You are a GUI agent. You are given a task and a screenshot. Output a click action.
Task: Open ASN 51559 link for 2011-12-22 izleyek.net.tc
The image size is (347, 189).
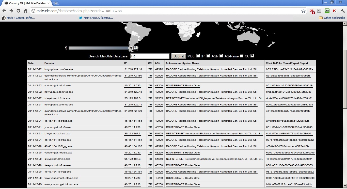click(159, 98)
